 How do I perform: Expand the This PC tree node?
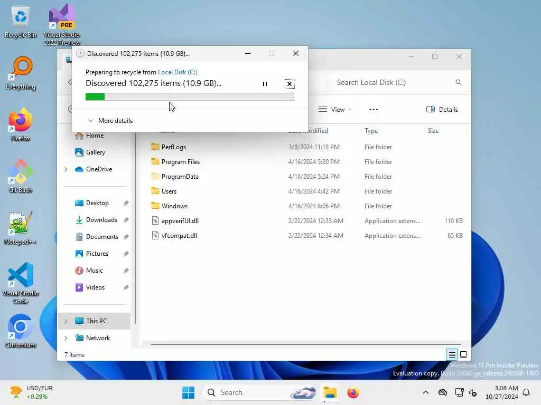click(x=66, y=321)
